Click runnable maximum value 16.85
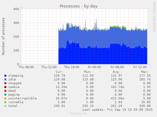Image resolution: width=157 pixels, height=117 pixels. 146,102
